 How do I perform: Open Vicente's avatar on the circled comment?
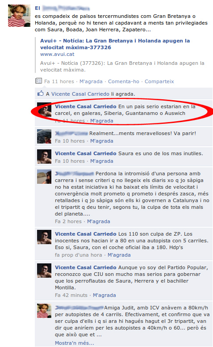[x=44, y=110]
